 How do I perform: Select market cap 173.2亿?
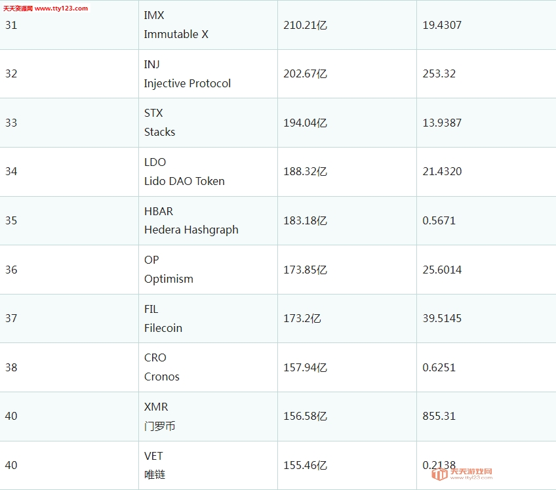tap(302, 318)
